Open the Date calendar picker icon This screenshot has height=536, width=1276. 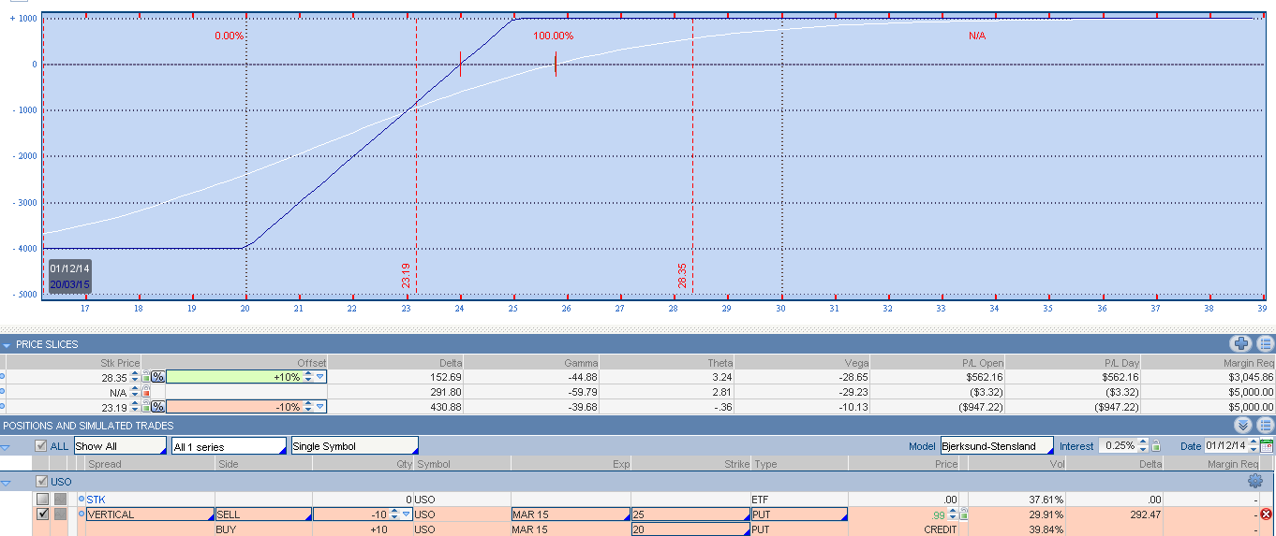pyautogui.click(x=1267, y=446)
